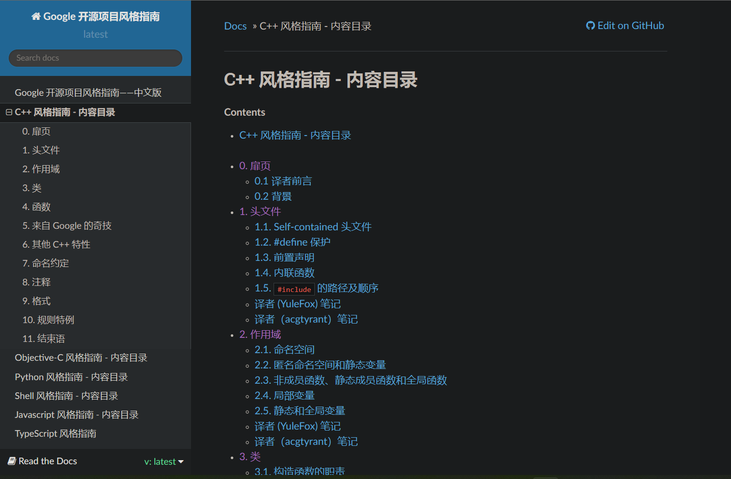
Task: Open TypeScript 风格指南 in sidebar
Action: pos(95,434)
